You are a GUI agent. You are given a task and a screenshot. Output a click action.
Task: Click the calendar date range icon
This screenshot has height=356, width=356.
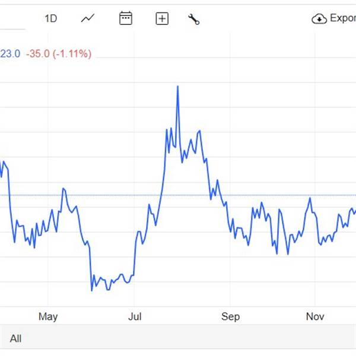pyautogui.click(x=125, y=18)
